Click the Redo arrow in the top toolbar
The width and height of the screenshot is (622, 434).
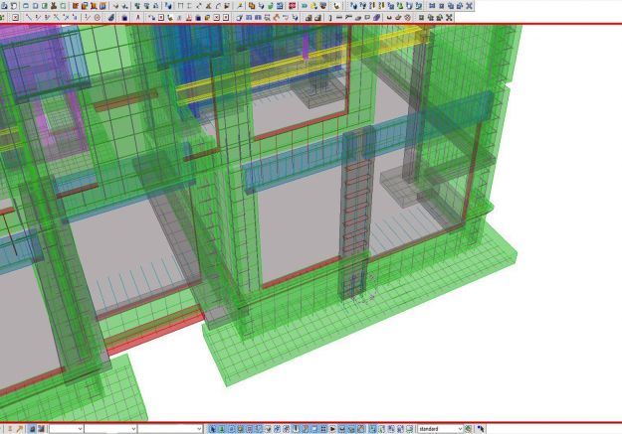(125, 5)
